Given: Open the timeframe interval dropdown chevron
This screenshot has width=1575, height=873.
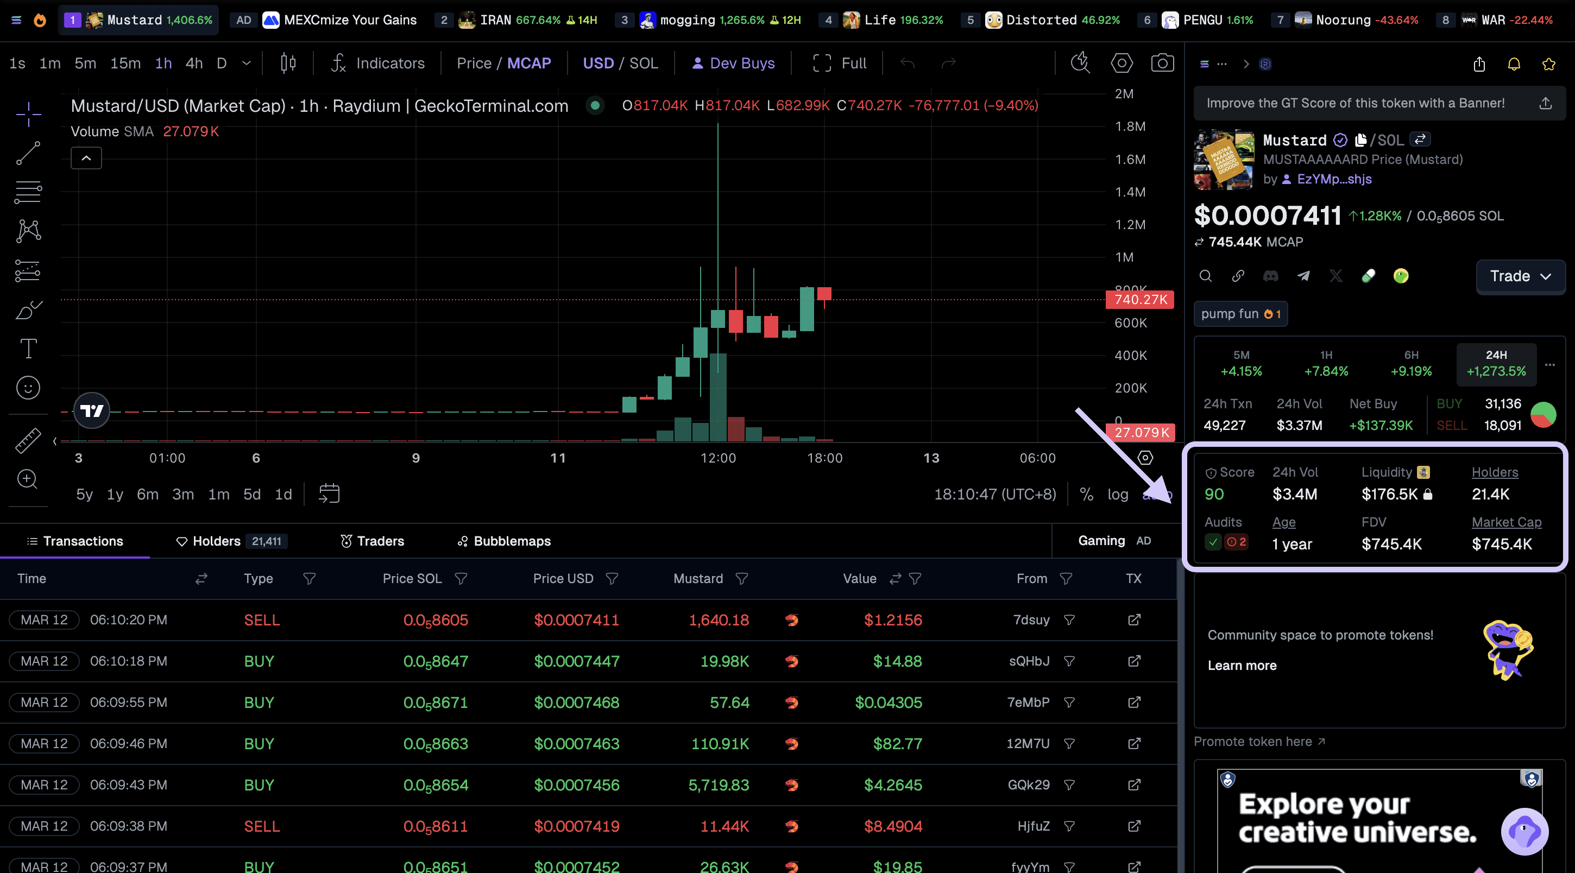Looking at the screenshot, I should point(247,63).
